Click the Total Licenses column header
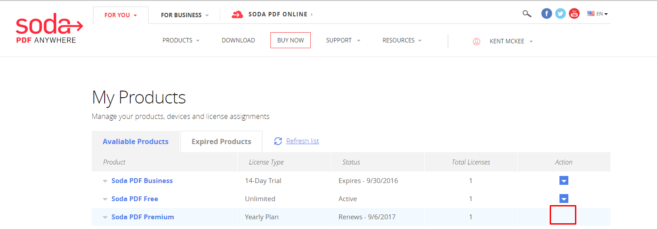Viewport: 657px width, 229px height. point(471,162)
